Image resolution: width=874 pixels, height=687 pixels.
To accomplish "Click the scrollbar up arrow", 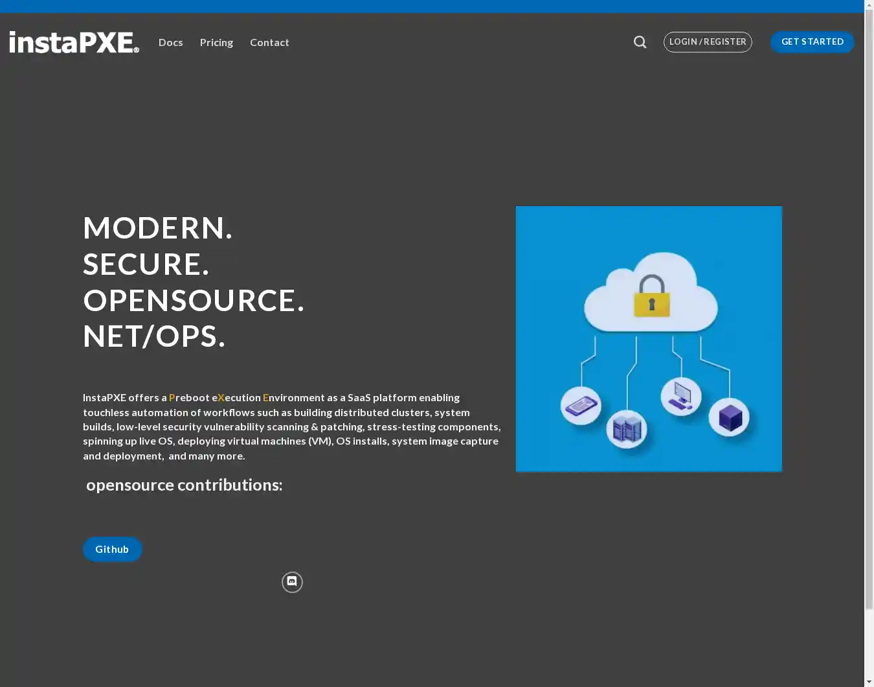I will point(869,5).
